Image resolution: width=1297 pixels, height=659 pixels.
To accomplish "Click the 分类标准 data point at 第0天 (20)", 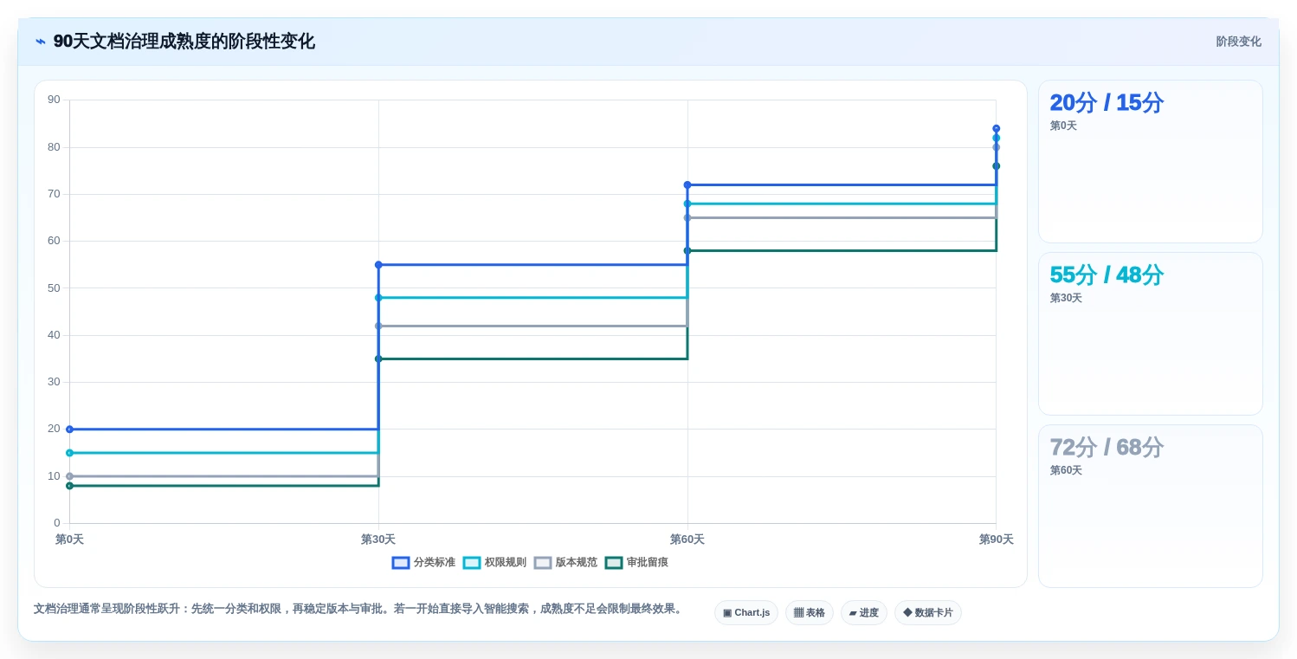I will click(x=69, y=430).
